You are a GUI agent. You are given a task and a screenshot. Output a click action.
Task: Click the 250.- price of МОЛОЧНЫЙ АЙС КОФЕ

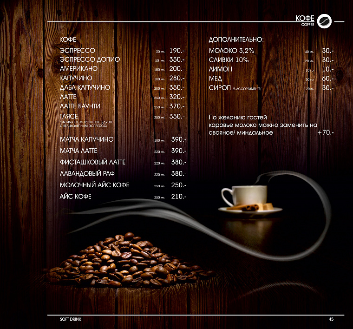coord(179,185)
